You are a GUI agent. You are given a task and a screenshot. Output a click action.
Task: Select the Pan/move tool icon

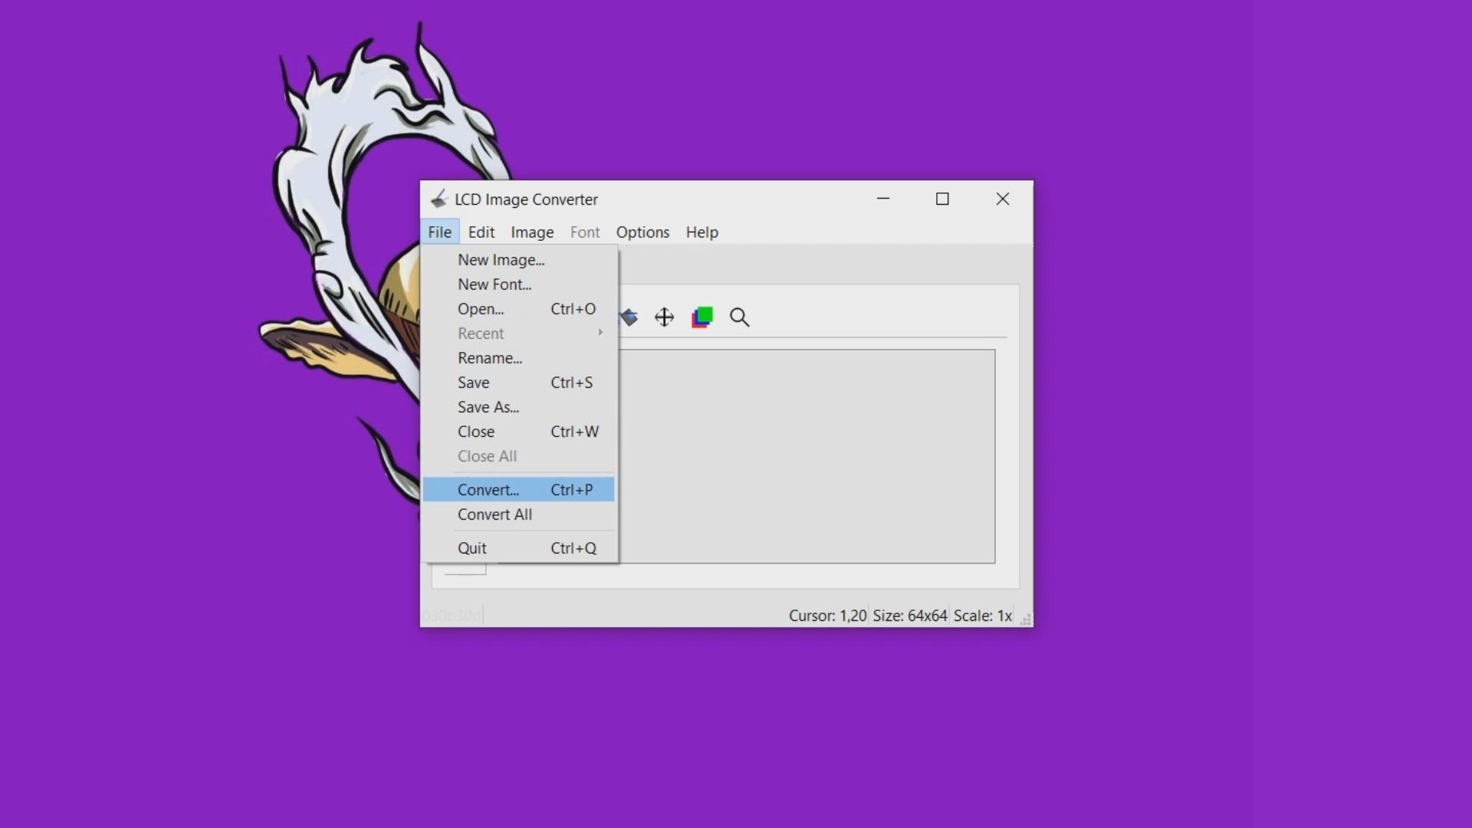point(664,317)
